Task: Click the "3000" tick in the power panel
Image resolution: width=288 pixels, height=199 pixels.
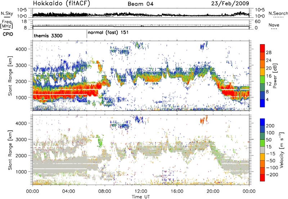Action: pos(21,65)
